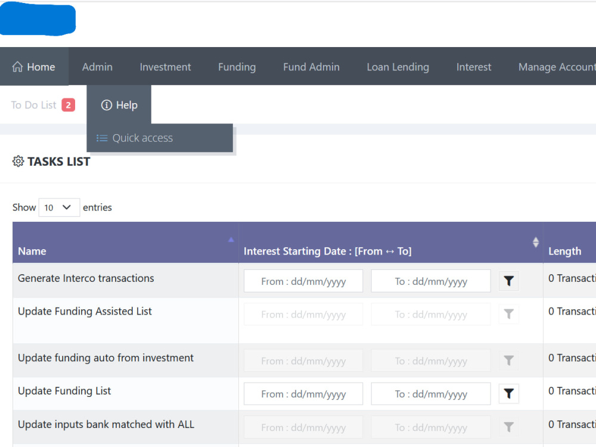This screenshot has width=596, height=447.
Task: Select 'Update inputs bank matched with ALL' task name
Action: tap(106, 424)
